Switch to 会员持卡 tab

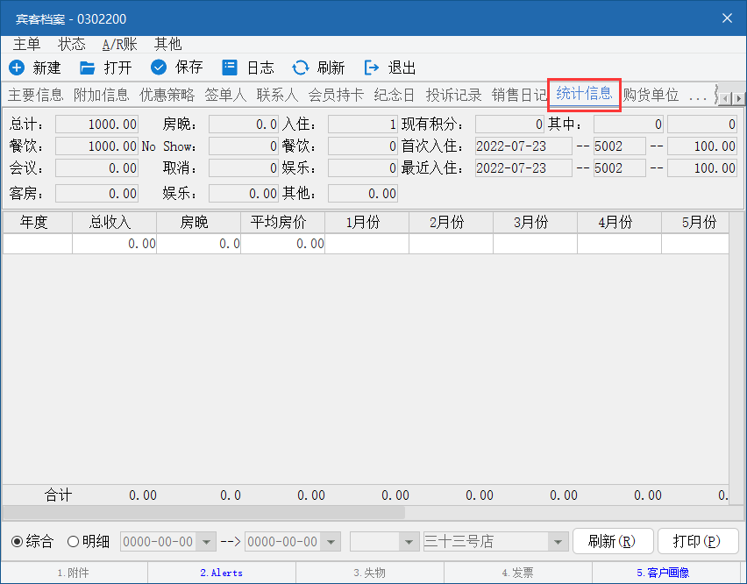coord(336,95)
